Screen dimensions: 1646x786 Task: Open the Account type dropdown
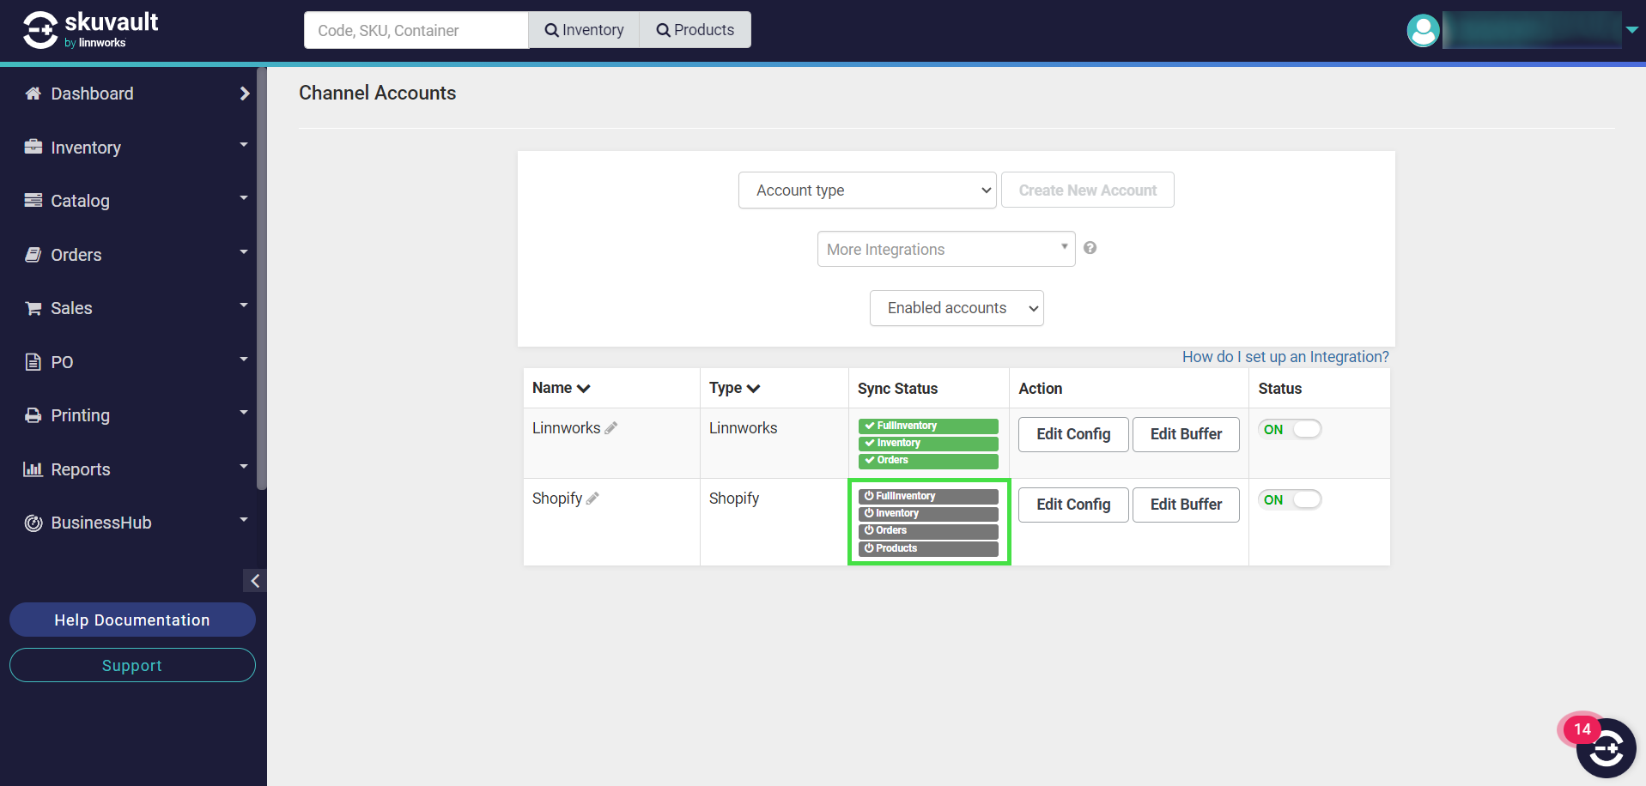coord(866,190)
